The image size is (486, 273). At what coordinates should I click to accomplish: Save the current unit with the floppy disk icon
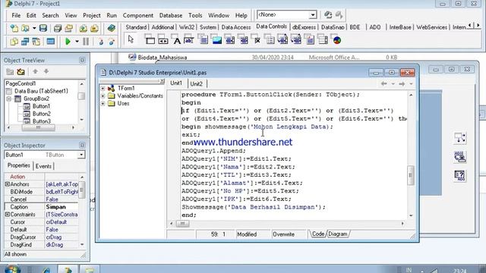coord(43,29)
